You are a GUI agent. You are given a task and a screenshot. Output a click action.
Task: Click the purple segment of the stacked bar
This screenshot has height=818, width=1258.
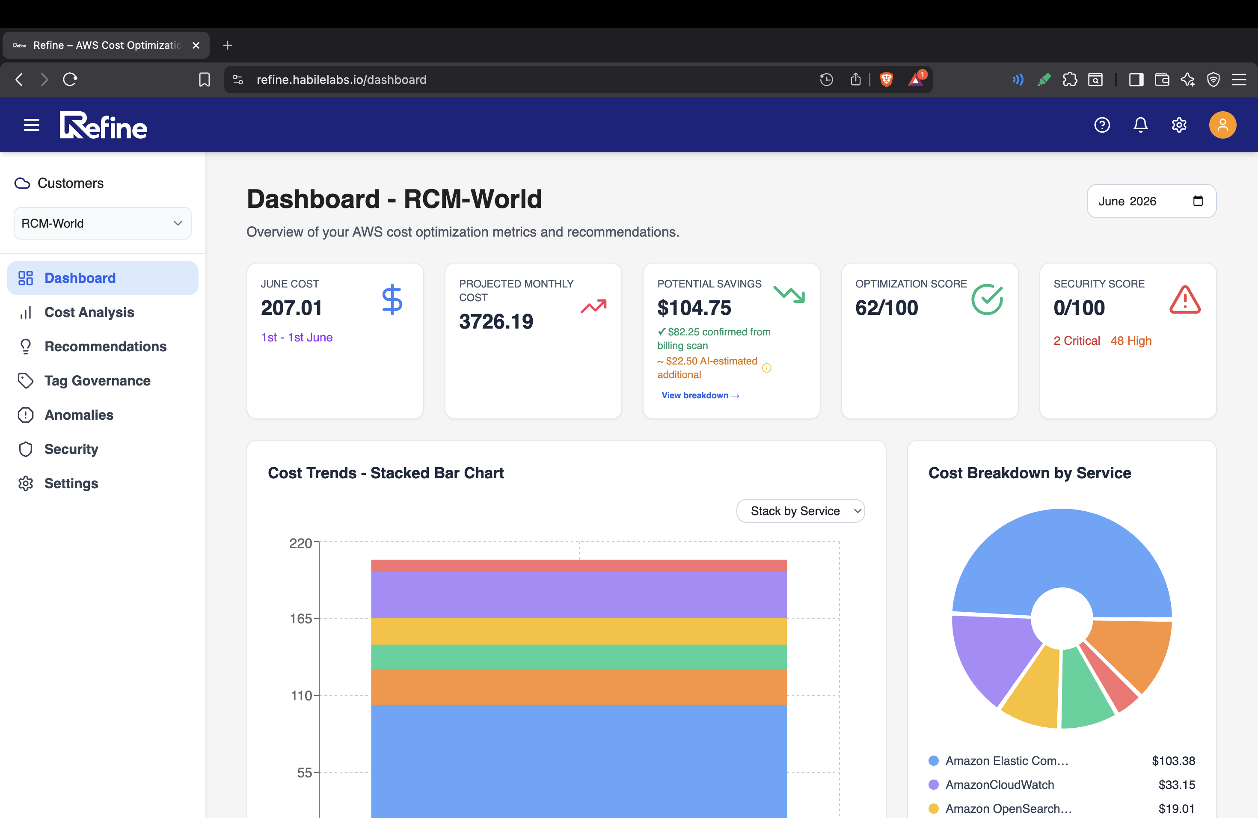tap(579, 595)
